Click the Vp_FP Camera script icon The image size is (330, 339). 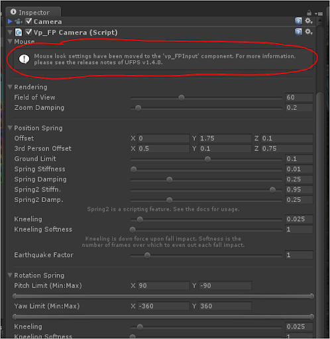pos(19,32)
